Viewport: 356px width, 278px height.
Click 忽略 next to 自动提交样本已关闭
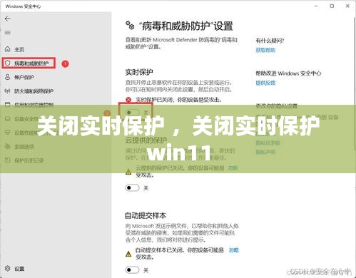234,250
